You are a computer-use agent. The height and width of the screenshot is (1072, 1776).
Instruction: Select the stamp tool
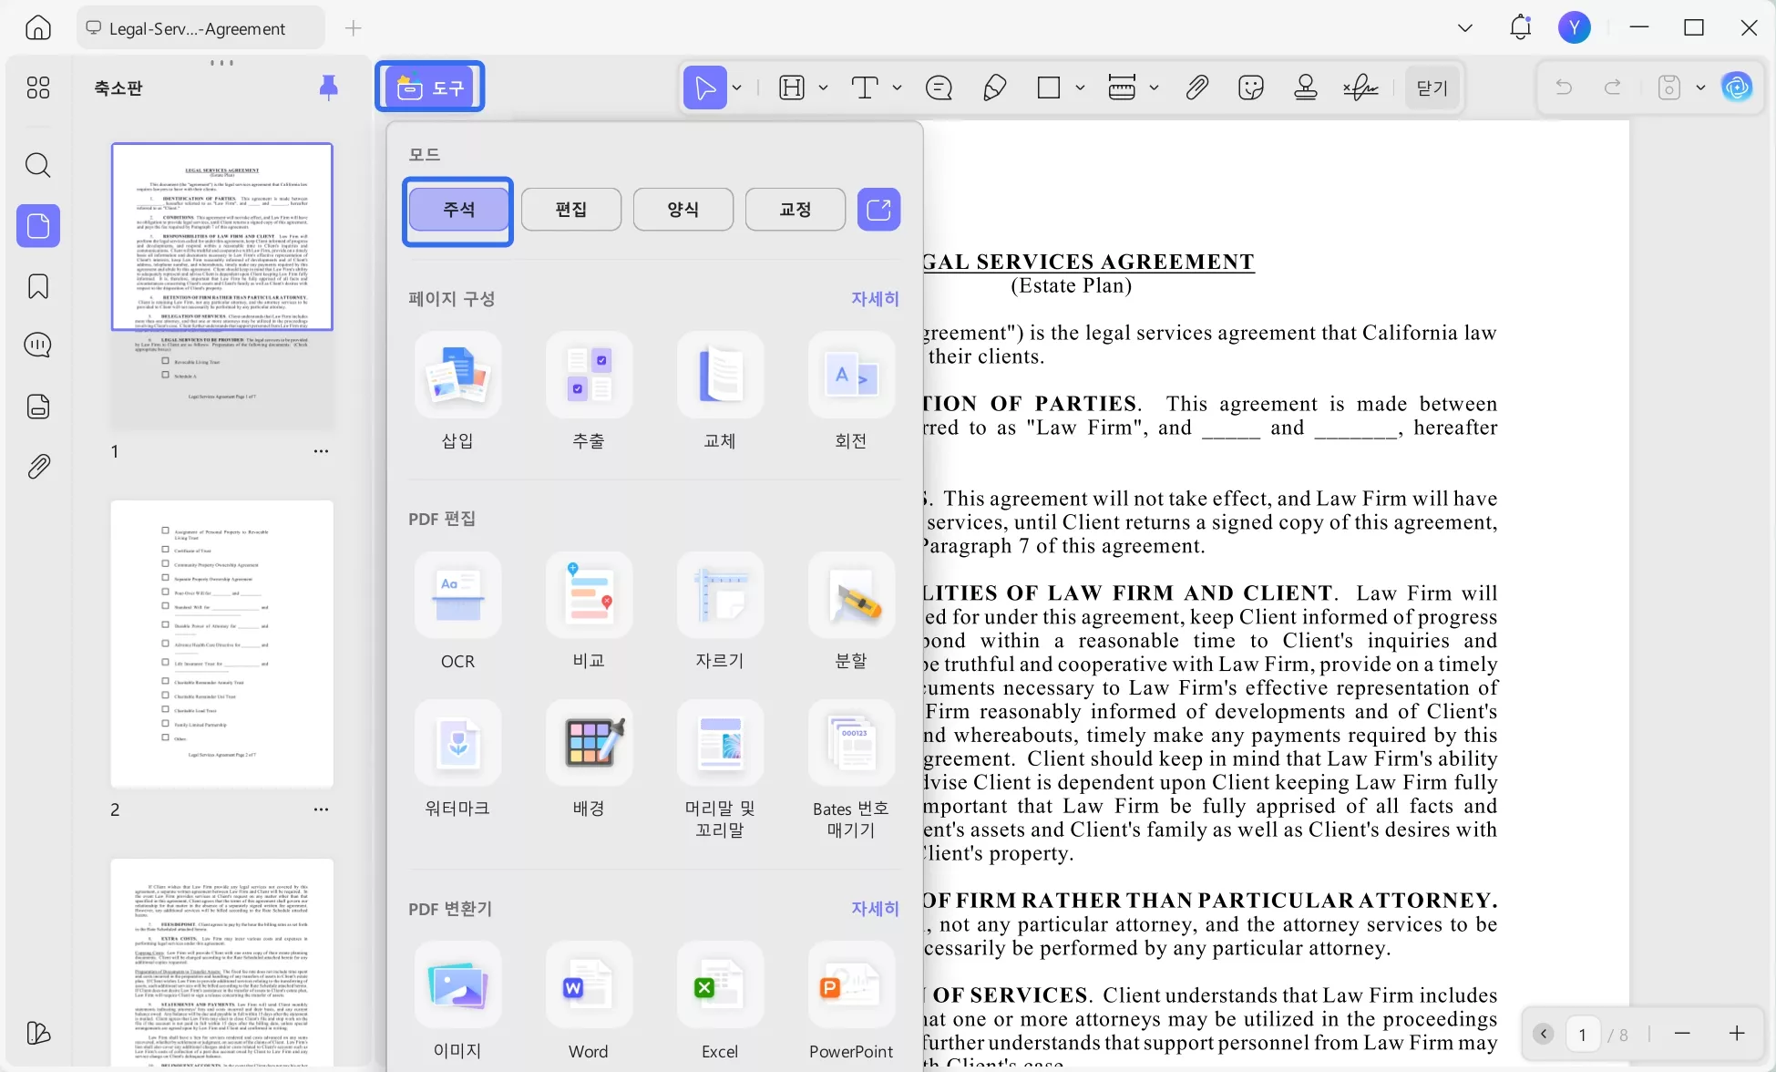click(x=1305, y=87)
